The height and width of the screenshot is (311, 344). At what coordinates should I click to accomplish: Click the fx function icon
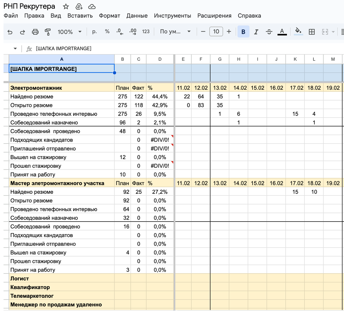29,49
